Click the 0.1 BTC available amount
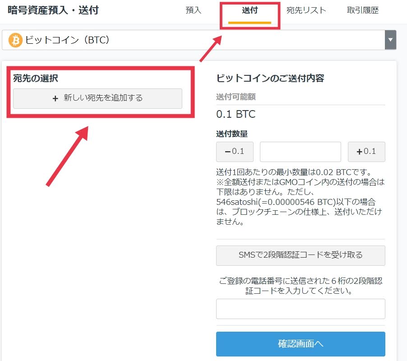 [236, 114]
